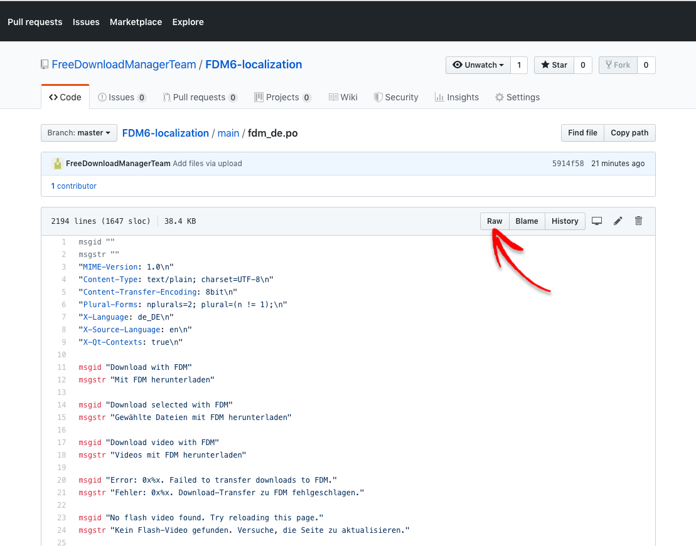696x546 pixels.
Task: Switch to the Code tab
Action: tap(65, 97)
